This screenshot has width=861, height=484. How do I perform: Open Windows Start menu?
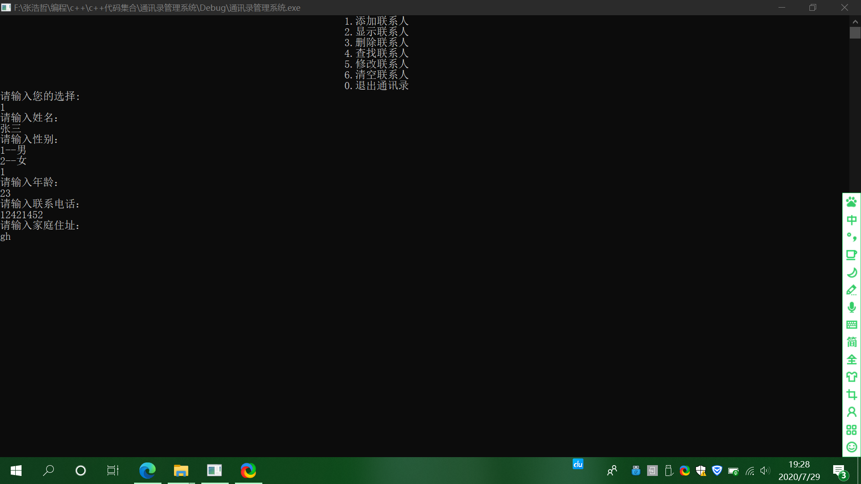point(16,471)
